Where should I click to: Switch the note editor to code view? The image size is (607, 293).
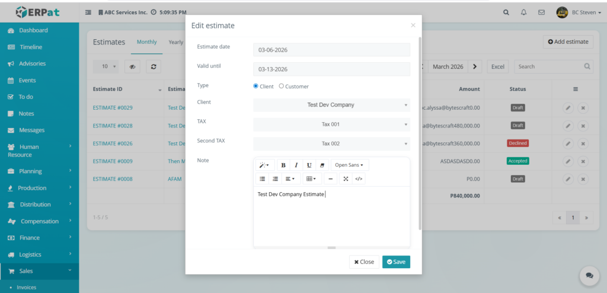359,179
